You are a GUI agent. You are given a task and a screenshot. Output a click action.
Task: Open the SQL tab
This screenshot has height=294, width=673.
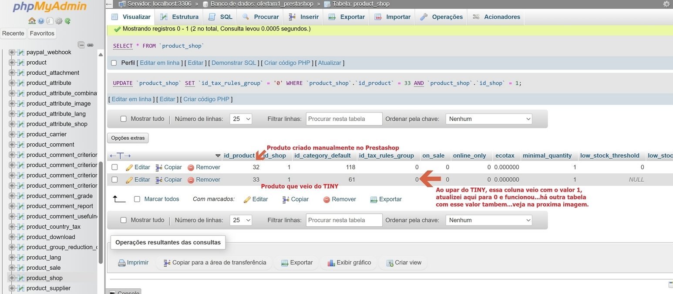pyautogui.click(x=220, y=17)
